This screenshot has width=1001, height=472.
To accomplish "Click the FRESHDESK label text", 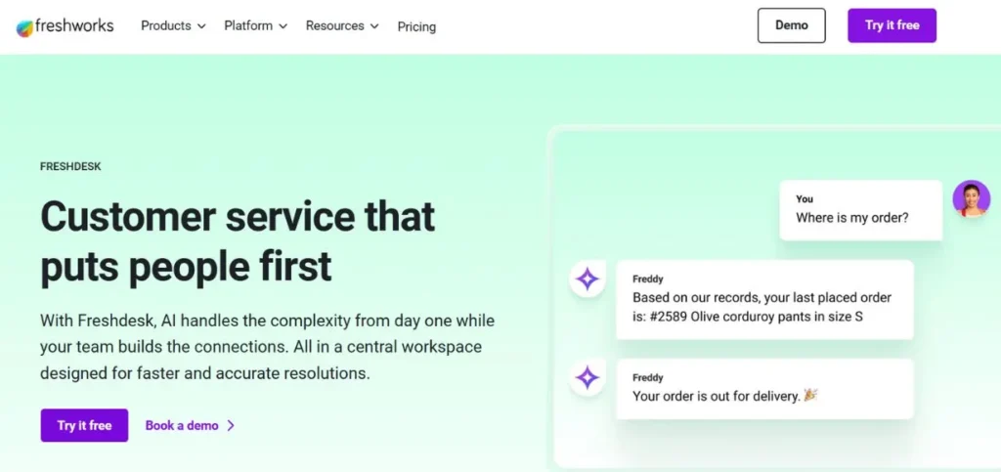I will [70, 166].
